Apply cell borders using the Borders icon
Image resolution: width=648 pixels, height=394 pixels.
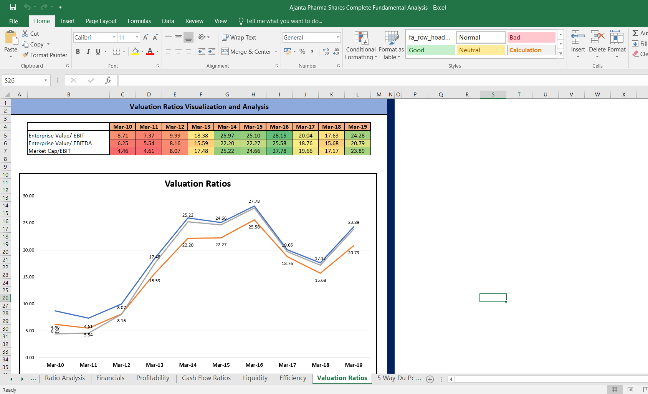coord(117,51)
